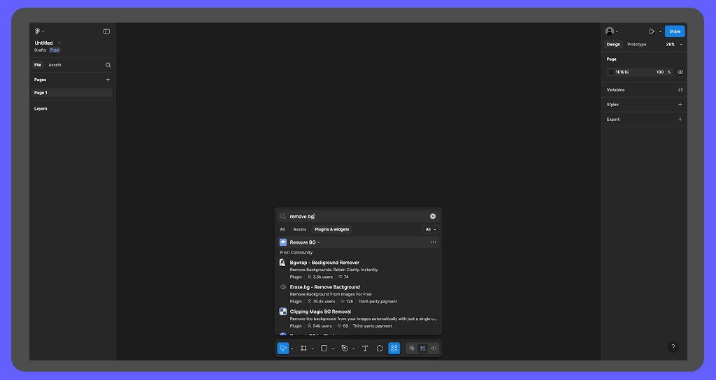Image resolution: width=716 pixels, height=380 pixels.
Task: Switch to the Assets tab in sidebar
Action: click(x=55, y=65)
